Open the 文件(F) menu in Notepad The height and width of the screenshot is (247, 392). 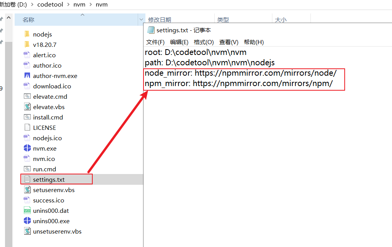(x=155, y=42)
